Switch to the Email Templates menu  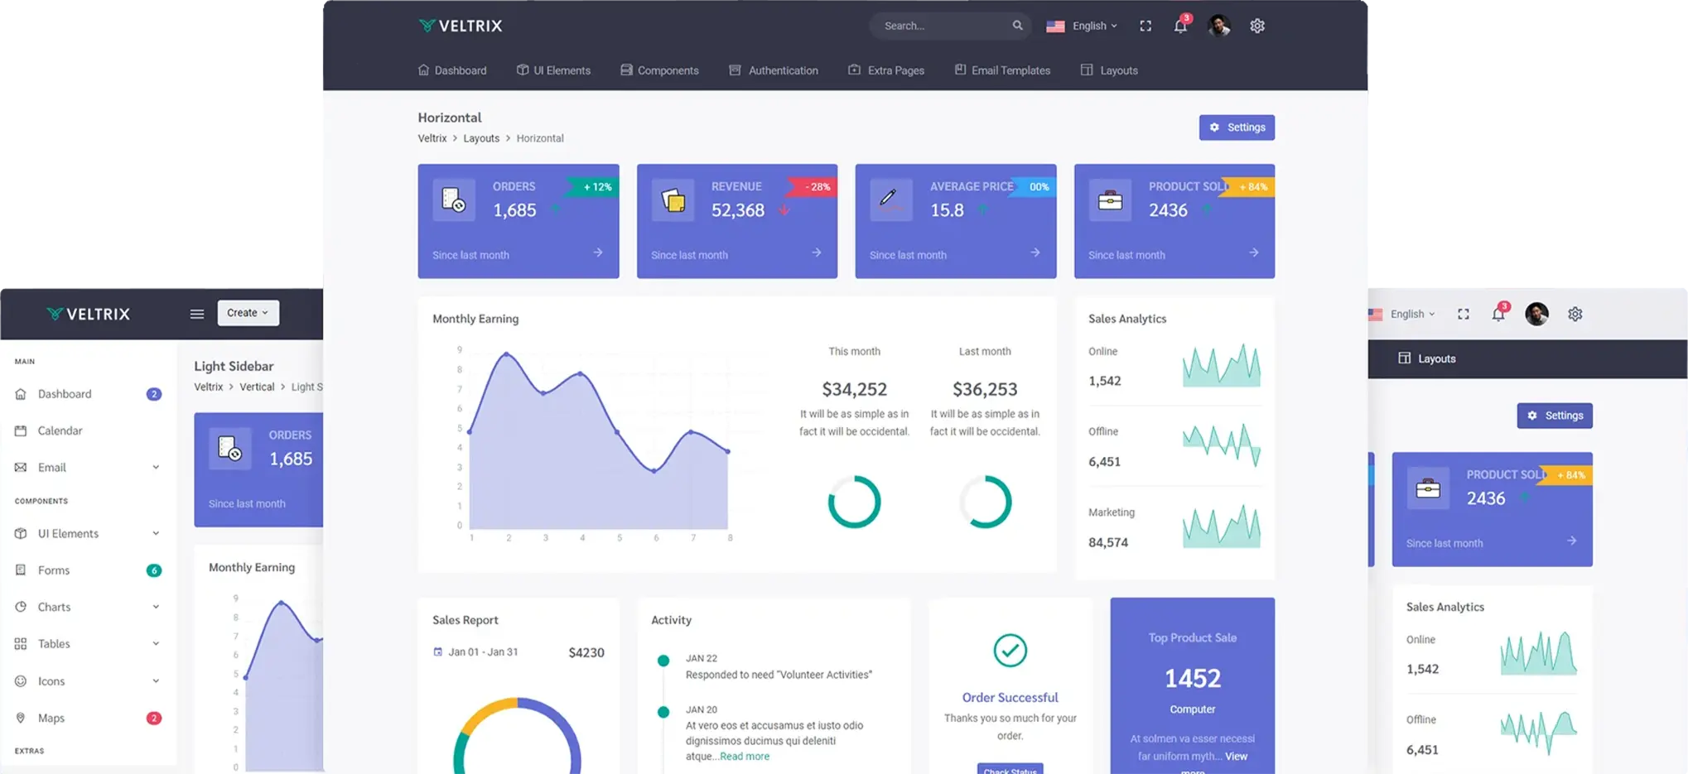pyautogui.click(x=1002, y=70)
